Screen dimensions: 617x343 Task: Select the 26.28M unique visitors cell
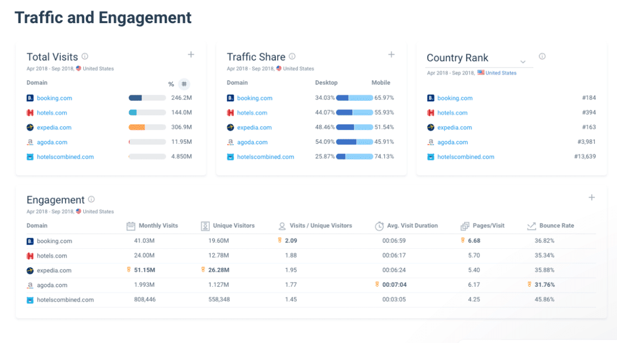coord(219,270)
